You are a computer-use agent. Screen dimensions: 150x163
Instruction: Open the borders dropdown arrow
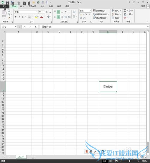pos(32,17)
